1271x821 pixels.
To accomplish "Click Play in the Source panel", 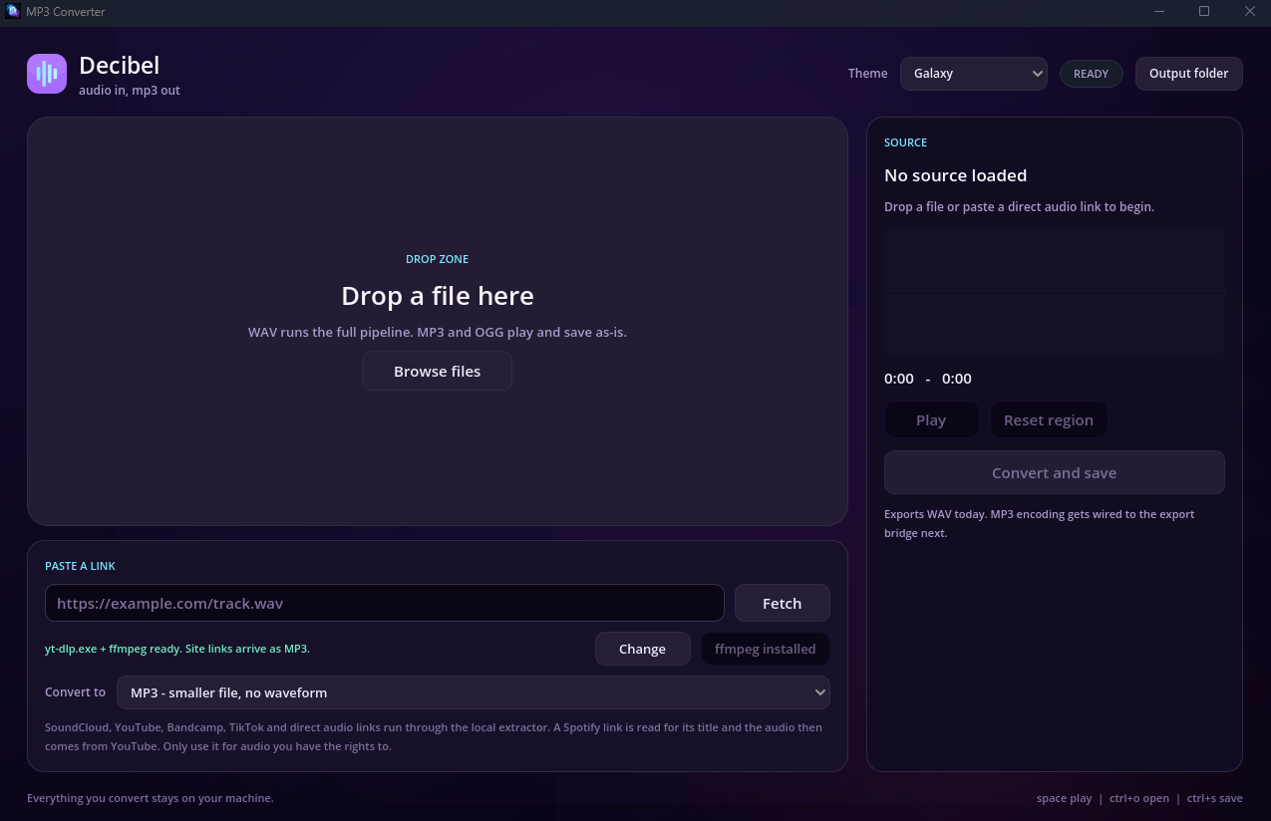I will pos(931,419).
